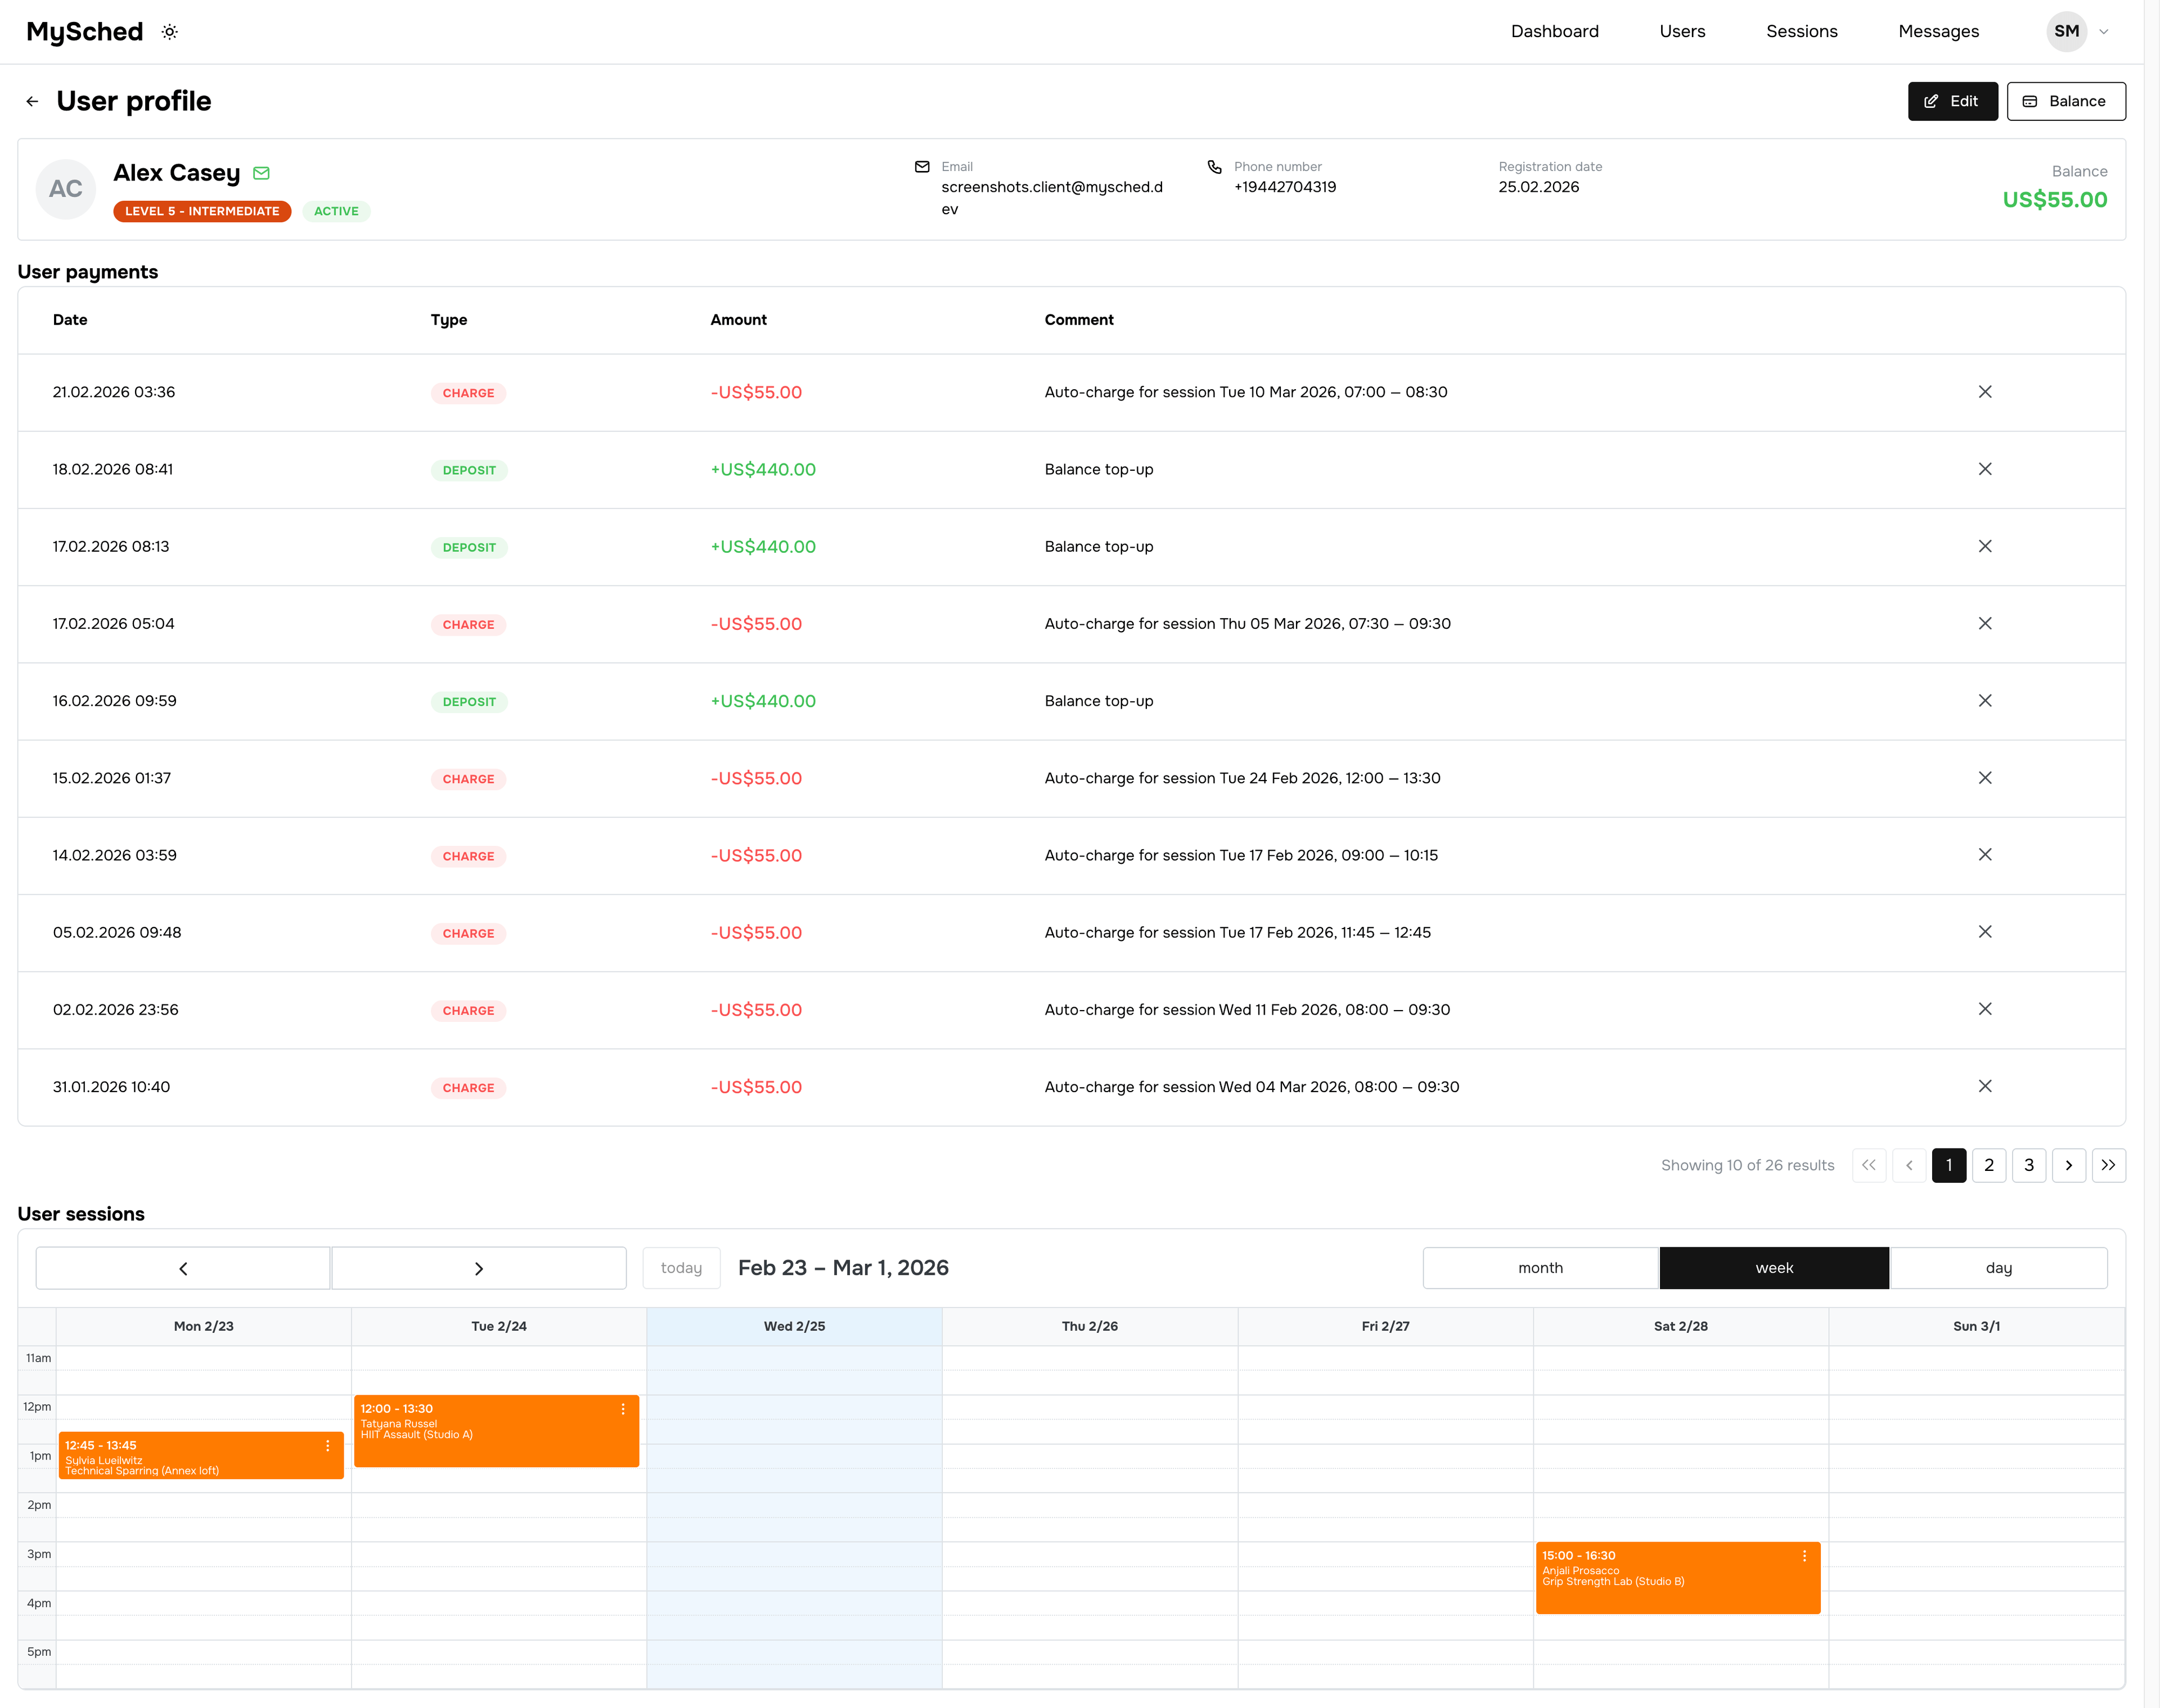Go to next payments page with single chevron
Image resolution: width=2160 pixels, height=1708 pixels.
coord(2069,1165)
